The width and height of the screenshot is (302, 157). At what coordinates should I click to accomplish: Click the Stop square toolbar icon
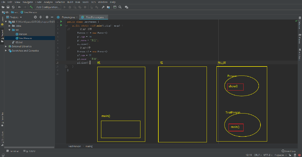coord(85,7)
